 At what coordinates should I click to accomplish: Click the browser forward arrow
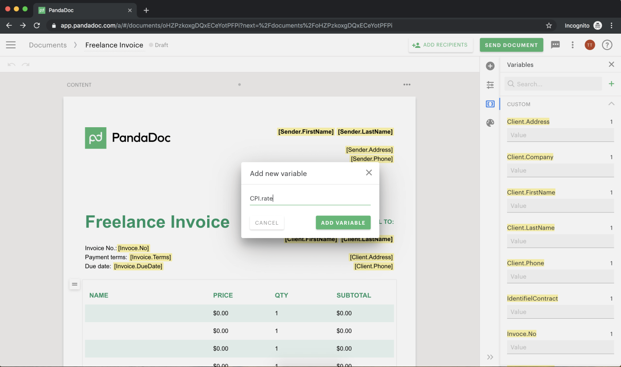click(23, 25)
